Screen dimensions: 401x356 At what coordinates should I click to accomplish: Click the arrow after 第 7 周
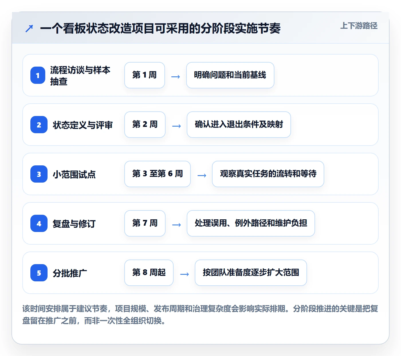[176, 225]
